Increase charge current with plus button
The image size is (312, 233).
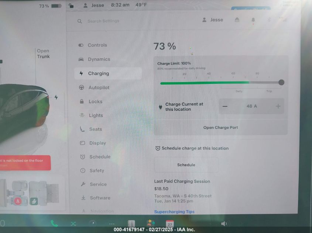point(278,106)
